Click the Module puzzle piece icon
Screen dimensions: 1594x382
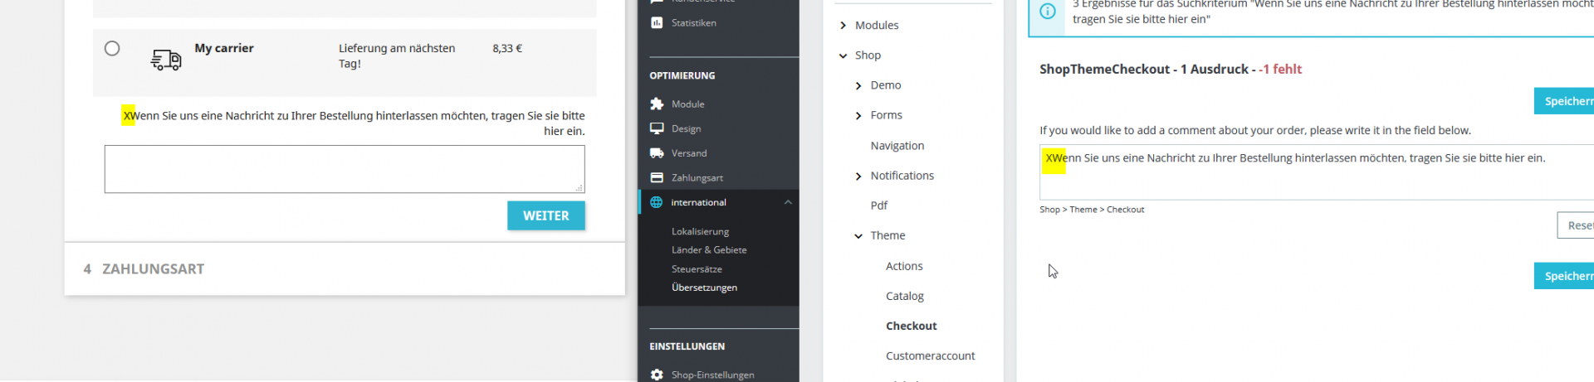[x=657, y=104]
